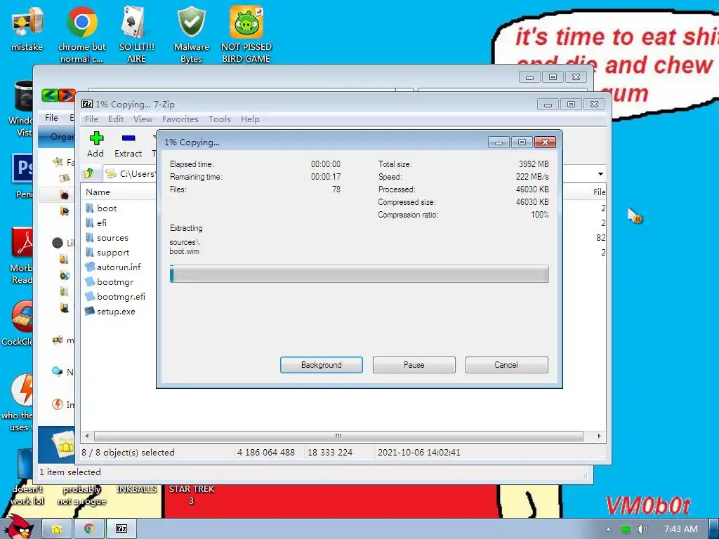Click the show desktop button

tap(714, 529)
